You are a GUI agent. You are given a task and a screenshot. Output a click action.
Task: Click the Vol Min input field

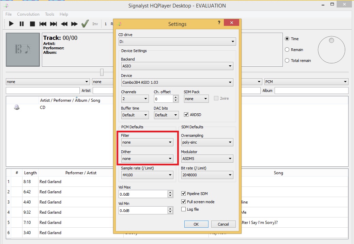[x=143, y=210]
